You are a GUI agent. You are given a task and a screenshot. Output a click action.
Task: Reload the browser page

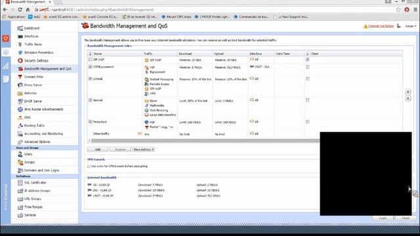tap(20, 10)
